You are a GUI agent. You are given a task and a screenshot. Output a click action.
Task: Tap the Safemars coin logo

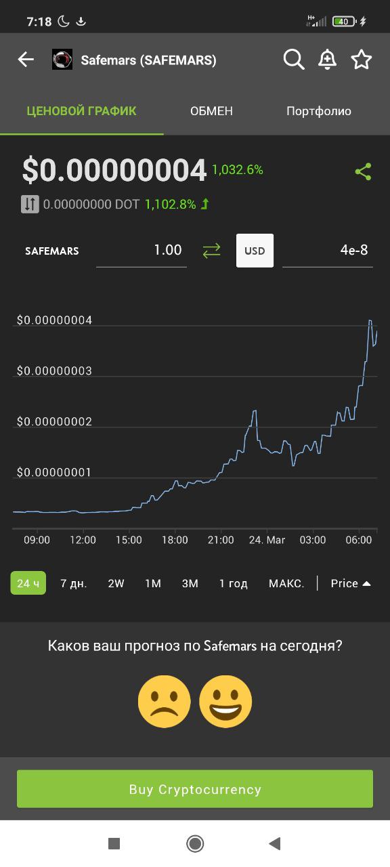[62, 60]
